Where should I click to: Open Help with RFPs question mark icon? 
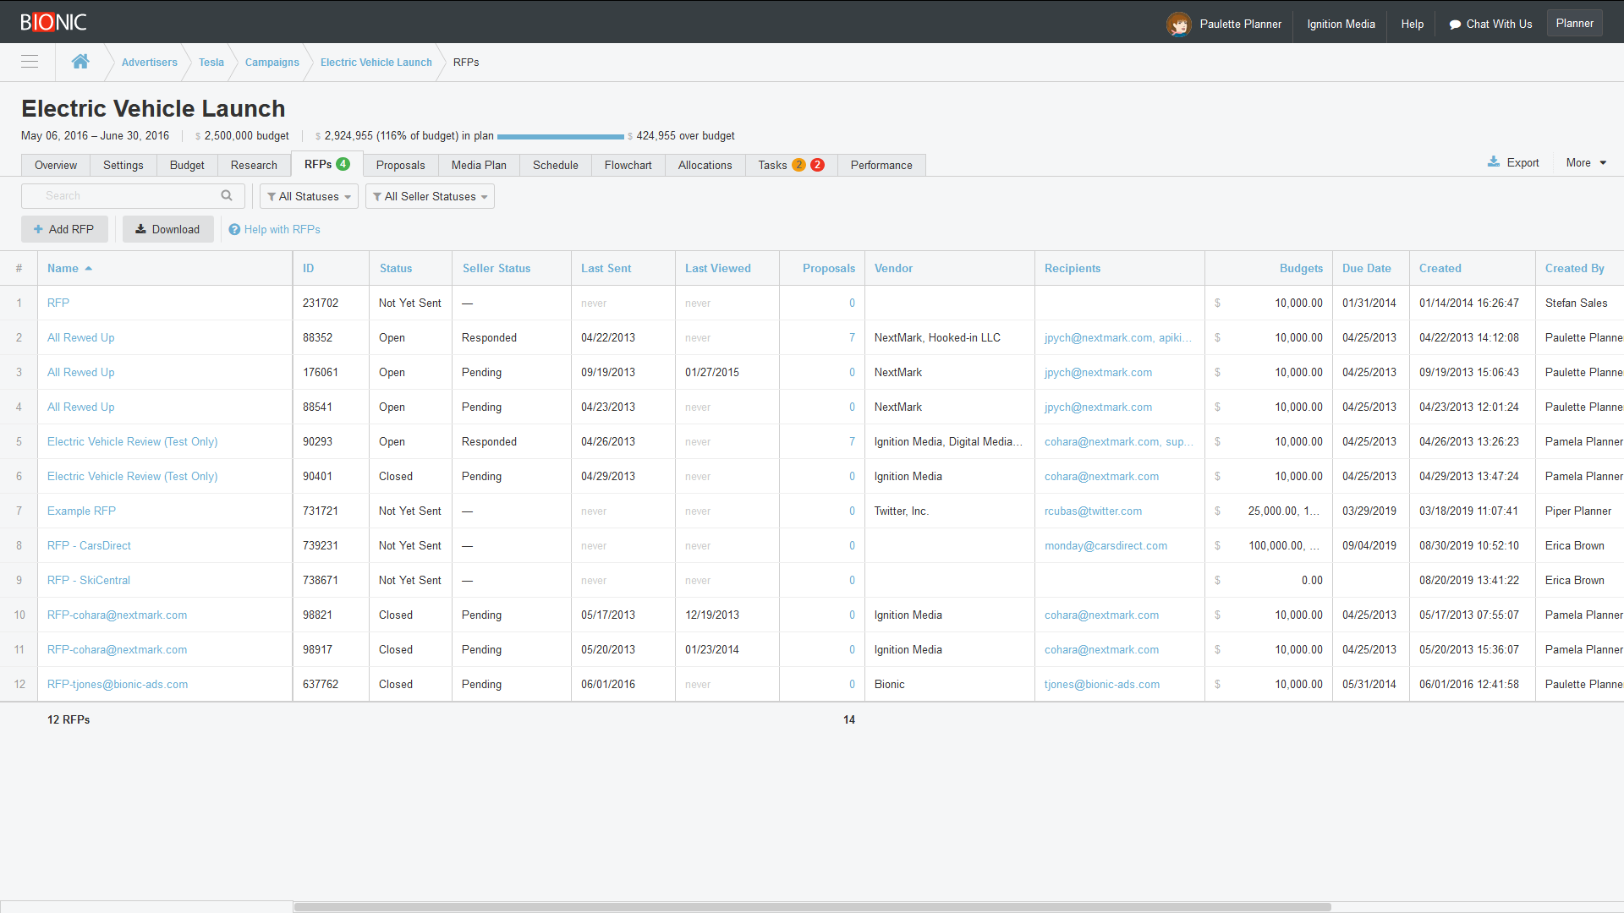click(234, 229)
